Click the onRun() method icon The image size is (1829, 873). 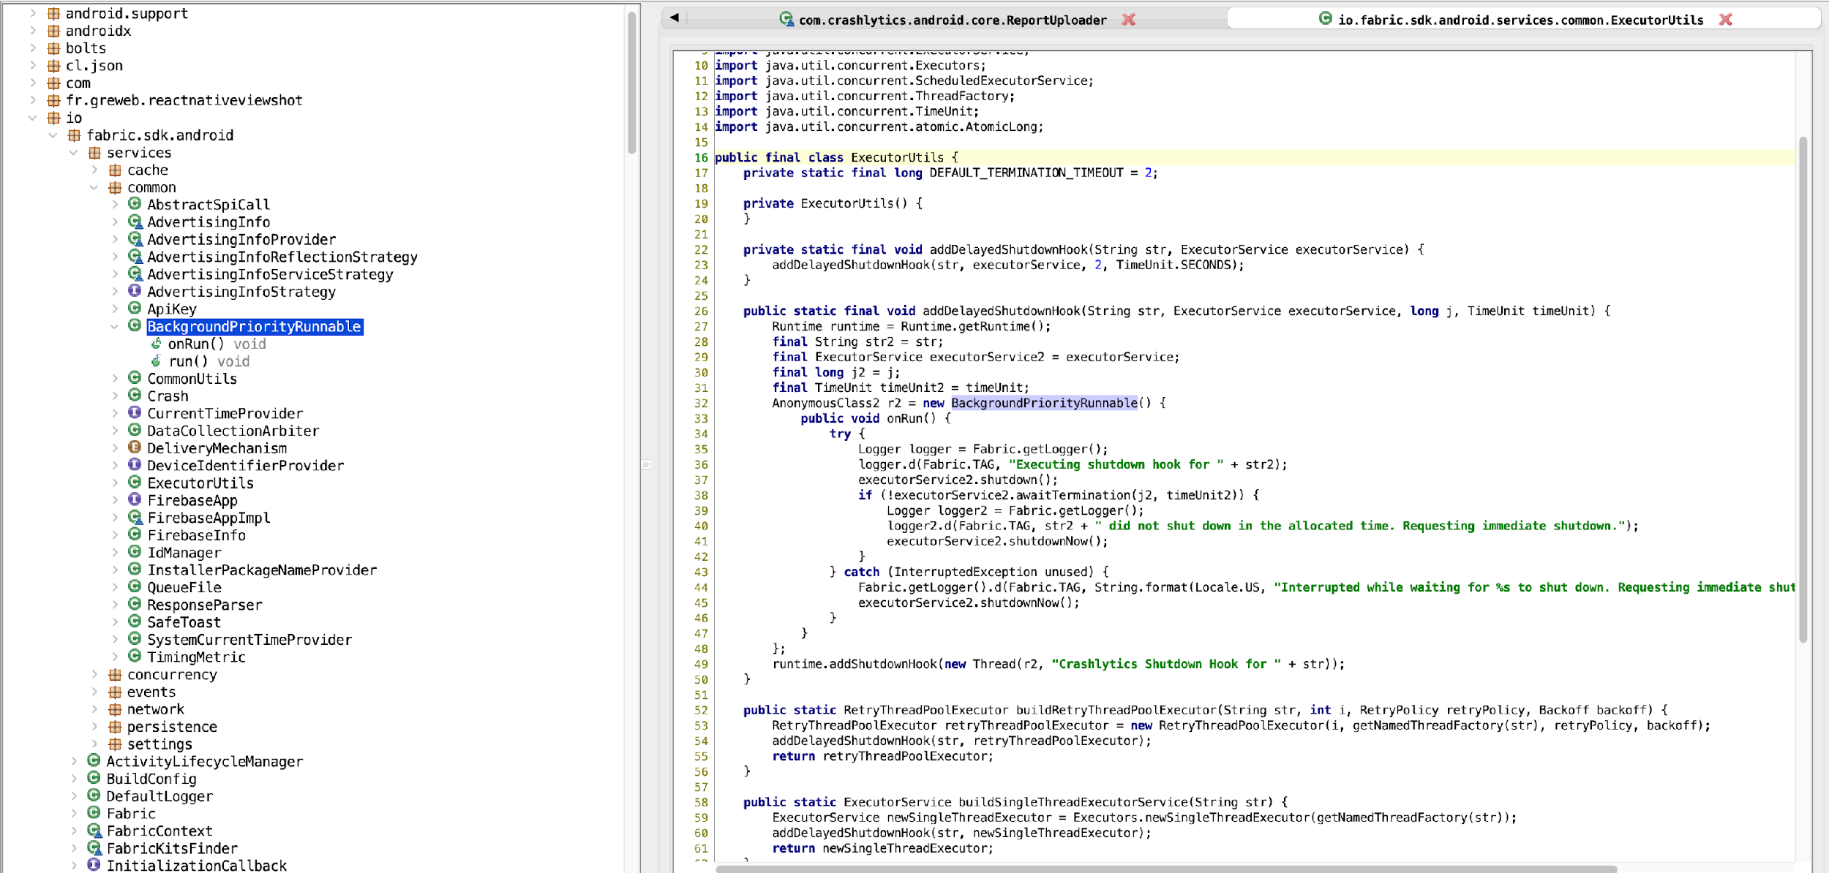coord(156,344)
